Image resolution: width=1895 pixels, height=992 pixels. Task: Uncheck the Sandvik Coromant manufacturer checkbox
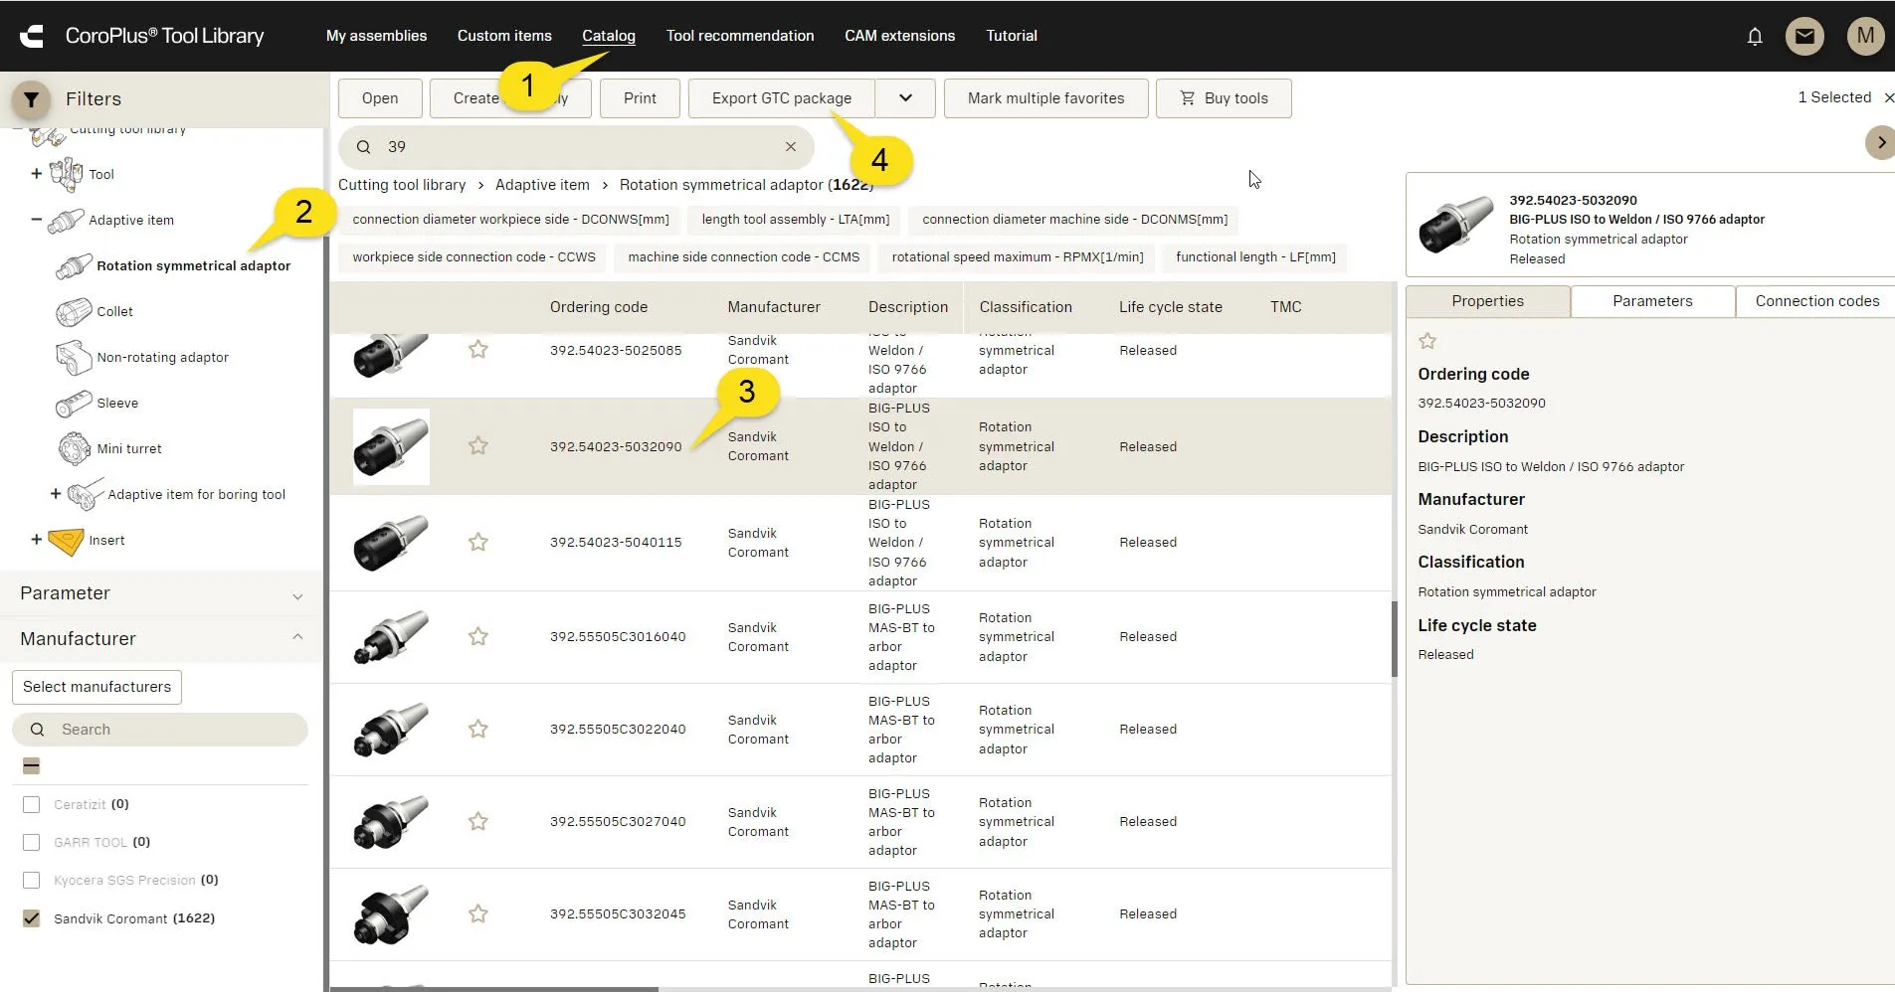tap(32, 918)
